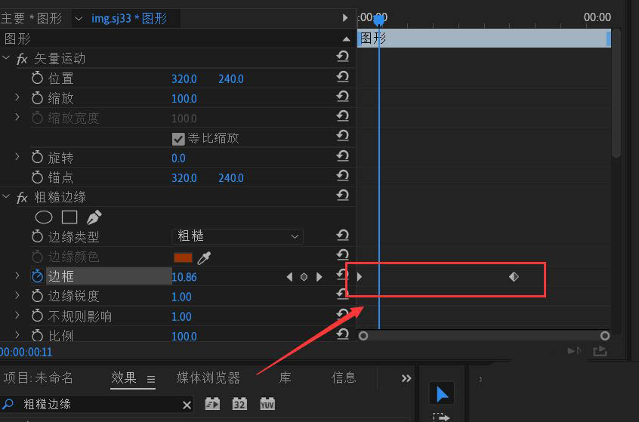Switch to 项目:未命名 tab
Viewport: 639px width, 422px height.
(39, 377)
